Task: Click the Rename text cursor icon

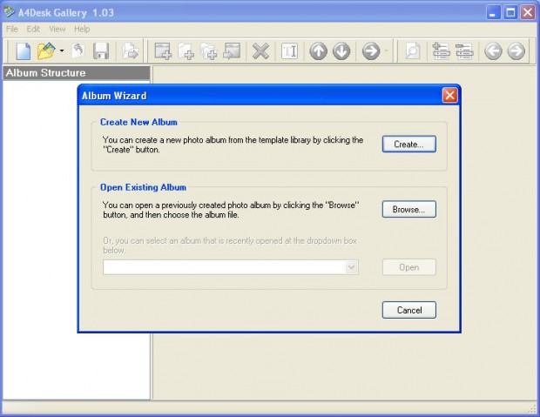Action: click(x=290, y=51)
